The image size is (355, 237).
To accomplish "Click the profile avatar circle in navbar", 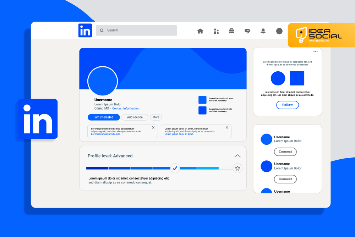I will tap(279, 31).
